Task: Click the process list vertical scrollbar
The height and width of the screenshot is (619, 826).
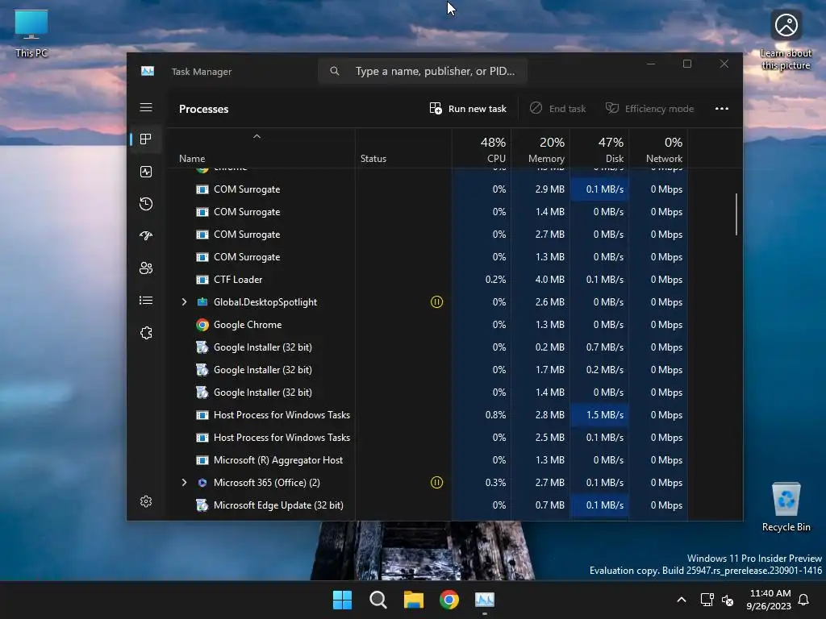Action: pos(736,214)
